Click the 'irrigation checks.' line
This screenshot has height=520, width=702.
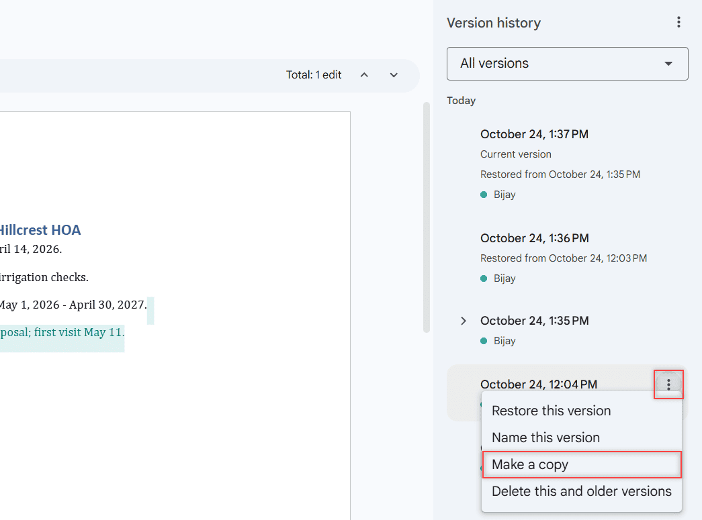44,277
